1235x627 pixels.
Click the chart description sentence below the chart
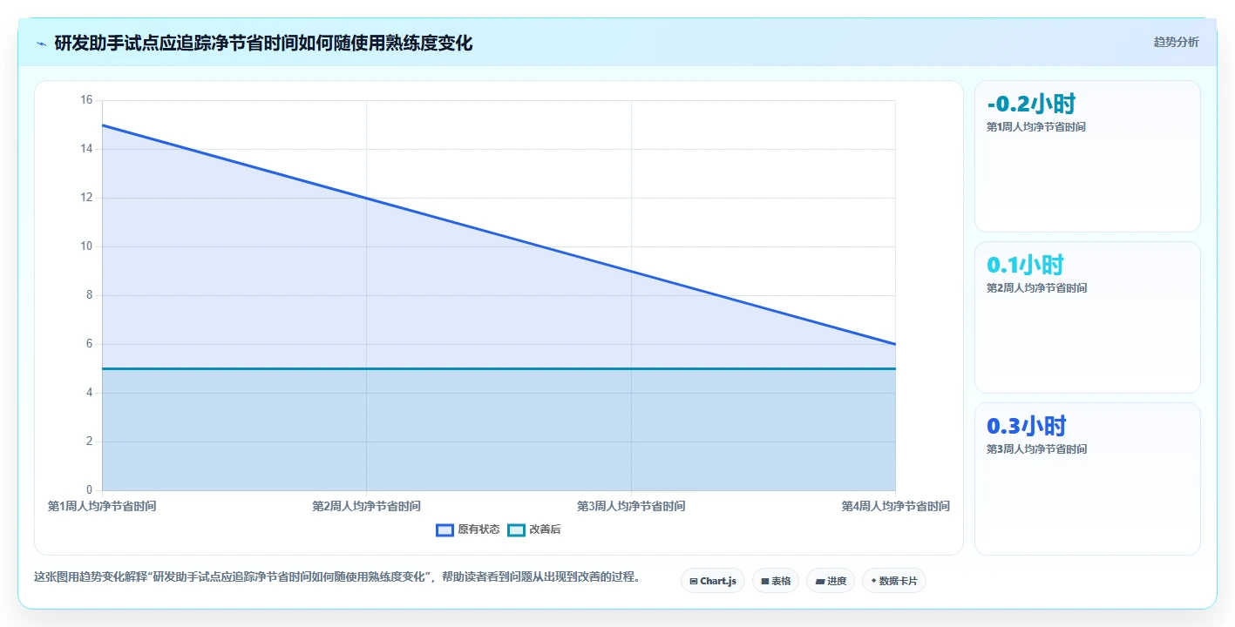click(337, 576)
